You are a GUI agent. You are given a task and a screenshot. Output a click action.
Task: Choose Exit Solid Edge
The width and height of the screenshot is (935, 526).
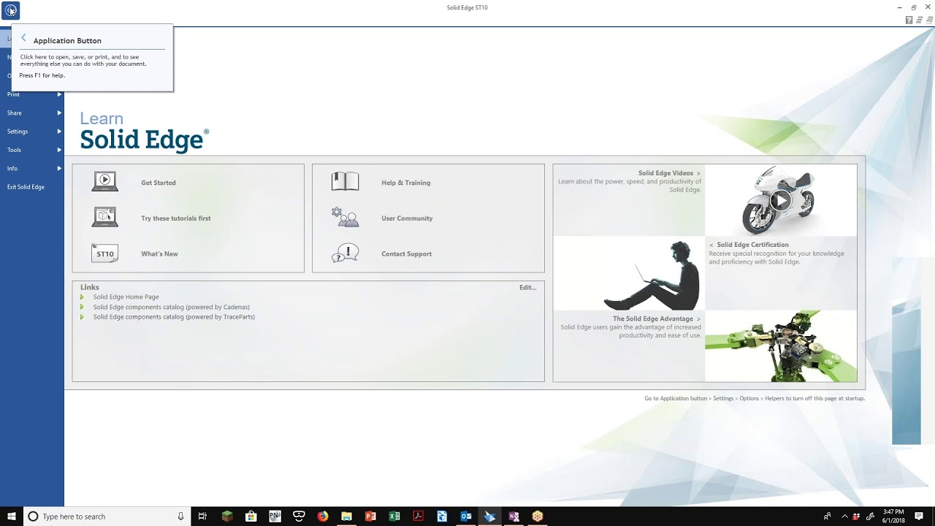[32, 187]
